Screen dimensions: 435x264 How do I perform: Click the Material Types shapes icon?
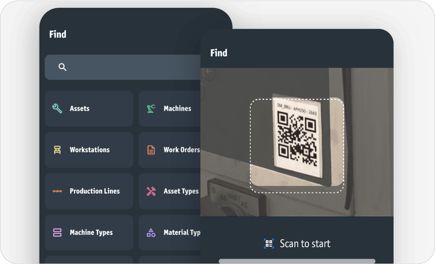[151, 232]
